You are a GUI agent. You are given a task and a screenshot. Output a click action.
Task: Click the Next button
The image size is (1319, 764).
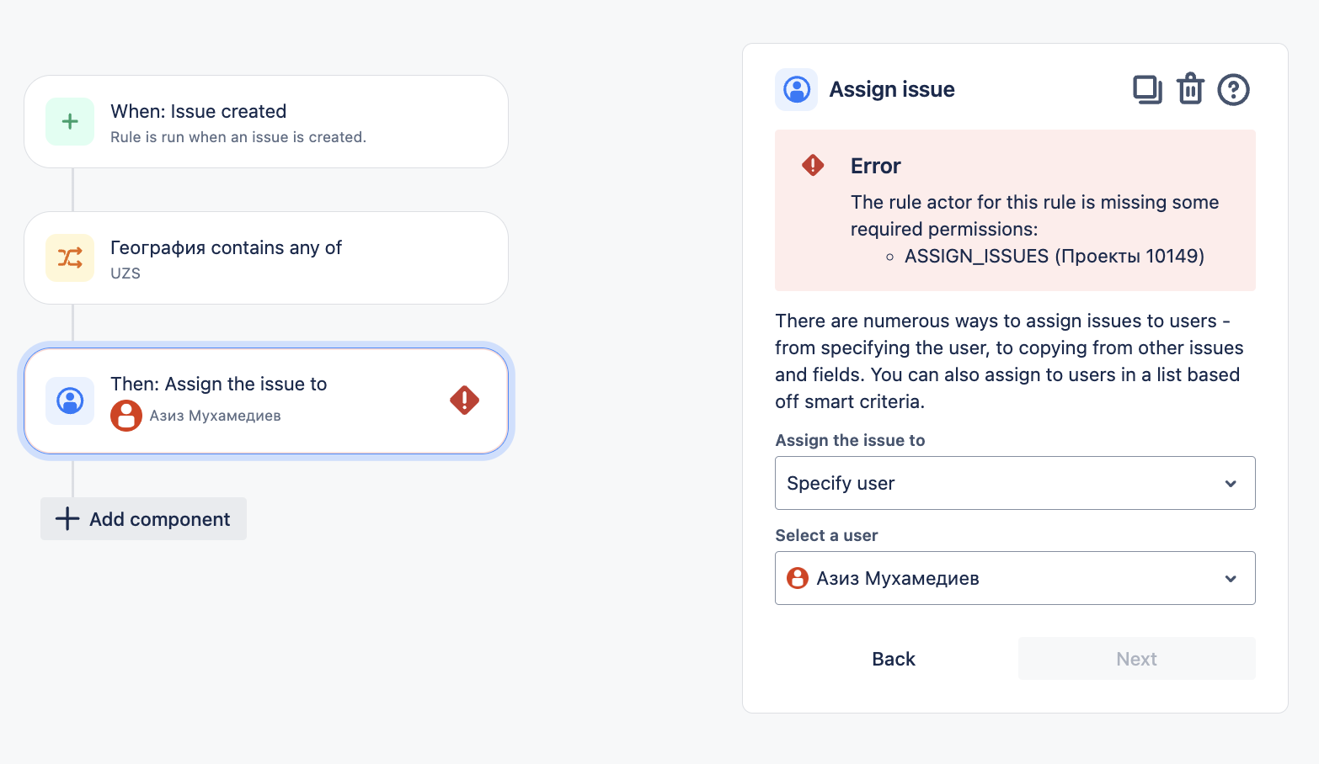1136,659
